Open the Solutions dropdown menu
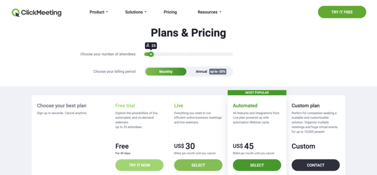 [x=136, y=12]
